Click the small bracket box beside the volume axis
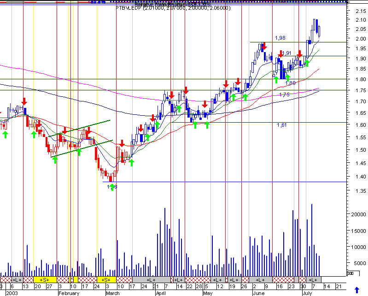Viewport: 368px width, 296px height. point(353,273)
